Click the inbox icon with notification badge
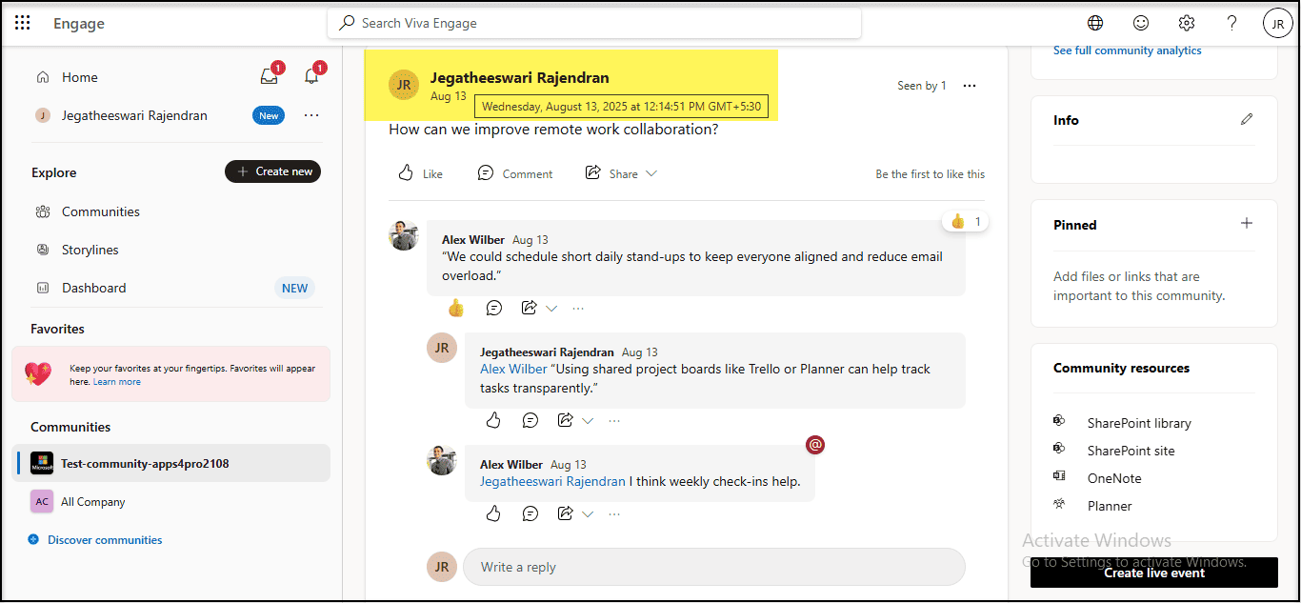Image resolution: width=1301 pixels, height=603 pixels. 270,77
